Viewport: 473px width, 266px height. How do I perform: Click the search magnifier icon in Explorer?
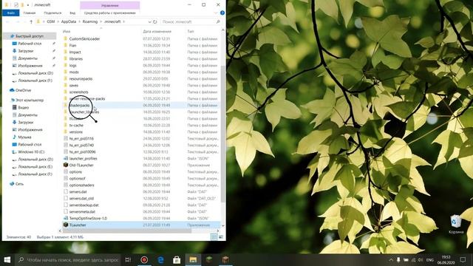pos(218,21)
